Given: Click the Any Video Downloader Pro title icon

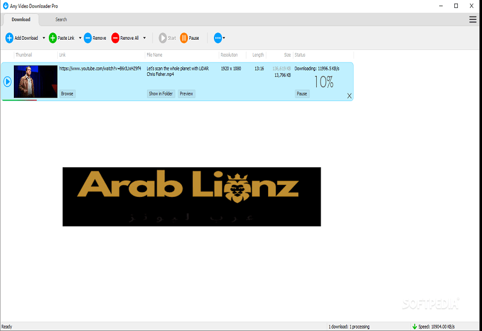Looking at the screenshot, I should pos(5,6).
